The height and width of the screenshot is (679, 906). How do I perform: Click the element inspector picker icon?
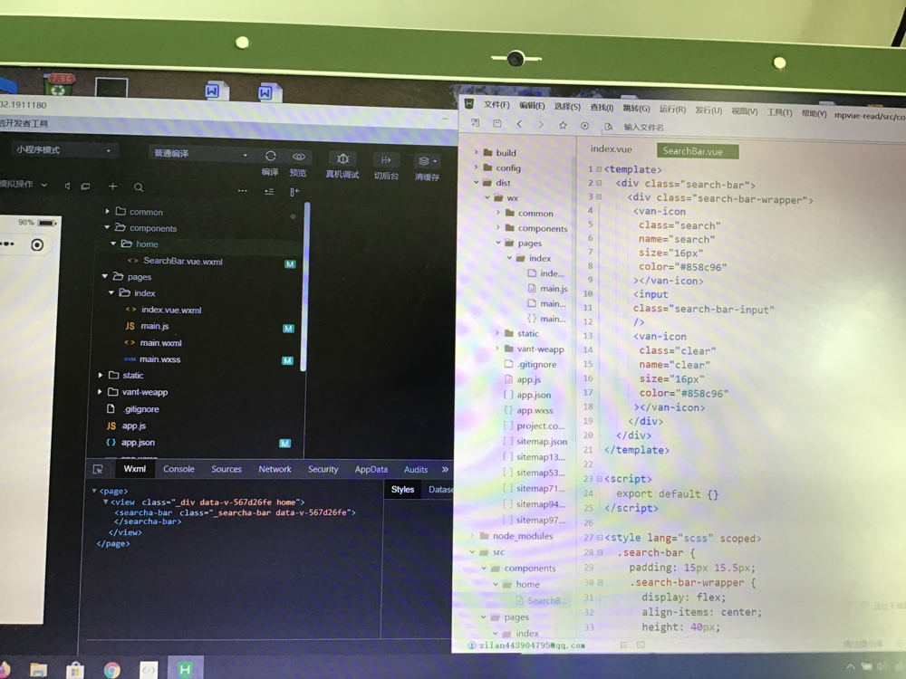click(x=98, y=469)
